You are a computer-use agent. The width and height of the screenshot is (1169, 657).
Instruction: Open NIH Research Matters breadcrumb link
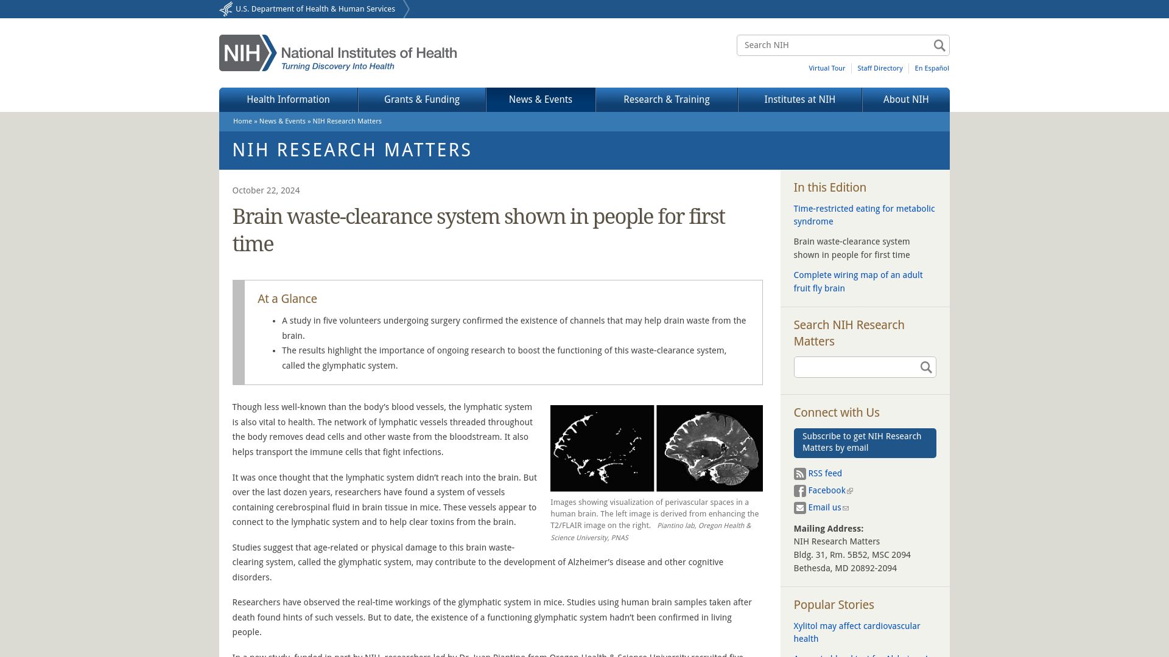pyautogui.click(x=347, y=122)
